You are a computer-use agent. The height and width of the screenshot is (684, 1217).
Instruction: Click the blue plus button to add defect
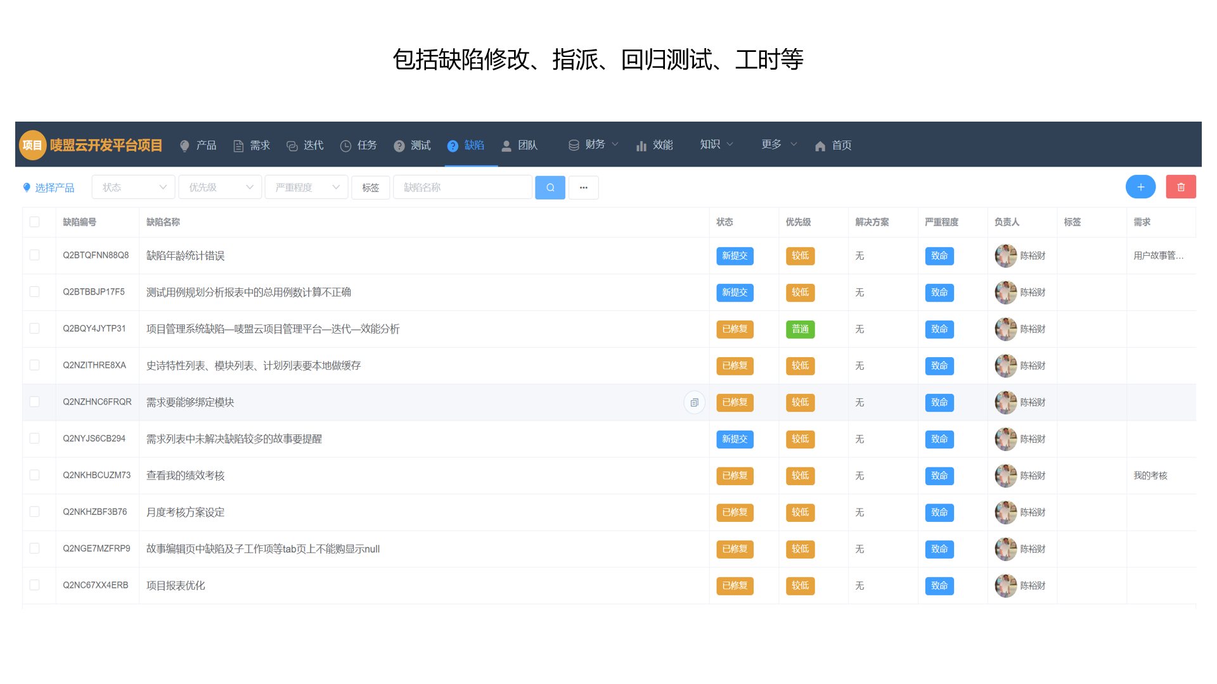pyautogui.click(x=1140, y=187)
